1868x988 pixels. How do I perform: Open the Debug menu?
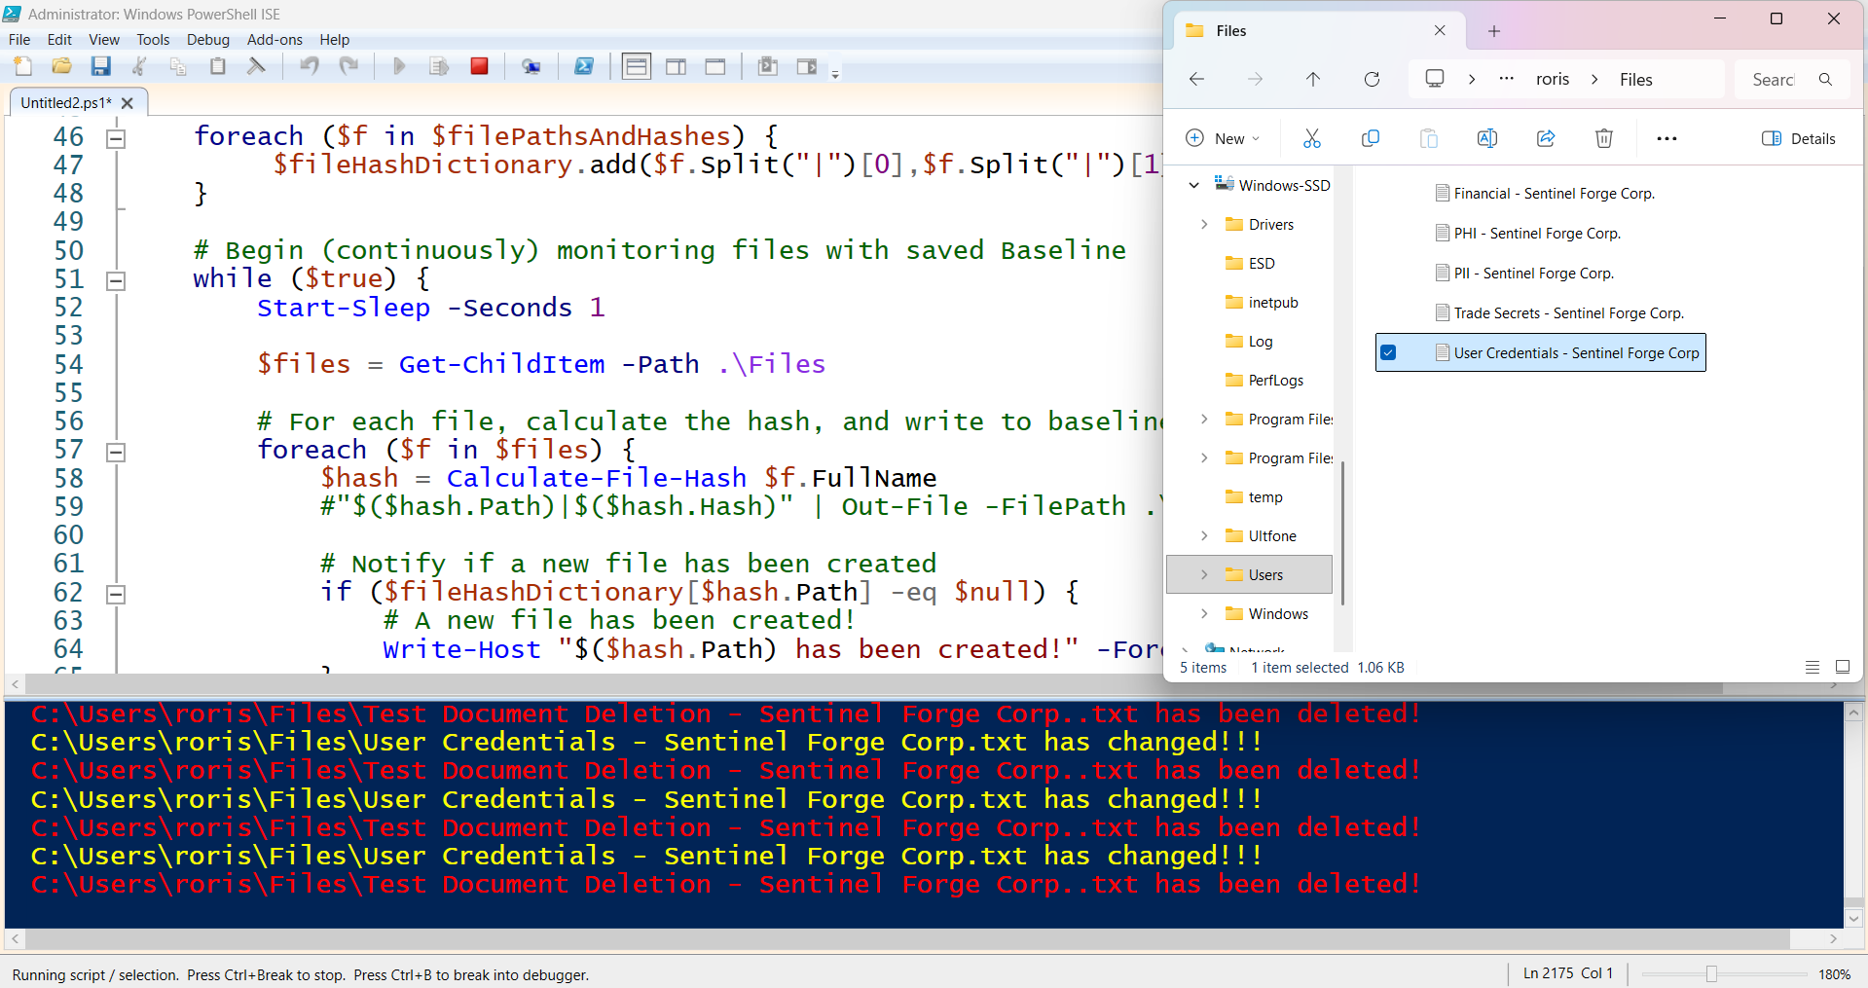pyautogui.click(x=207, y=40)
